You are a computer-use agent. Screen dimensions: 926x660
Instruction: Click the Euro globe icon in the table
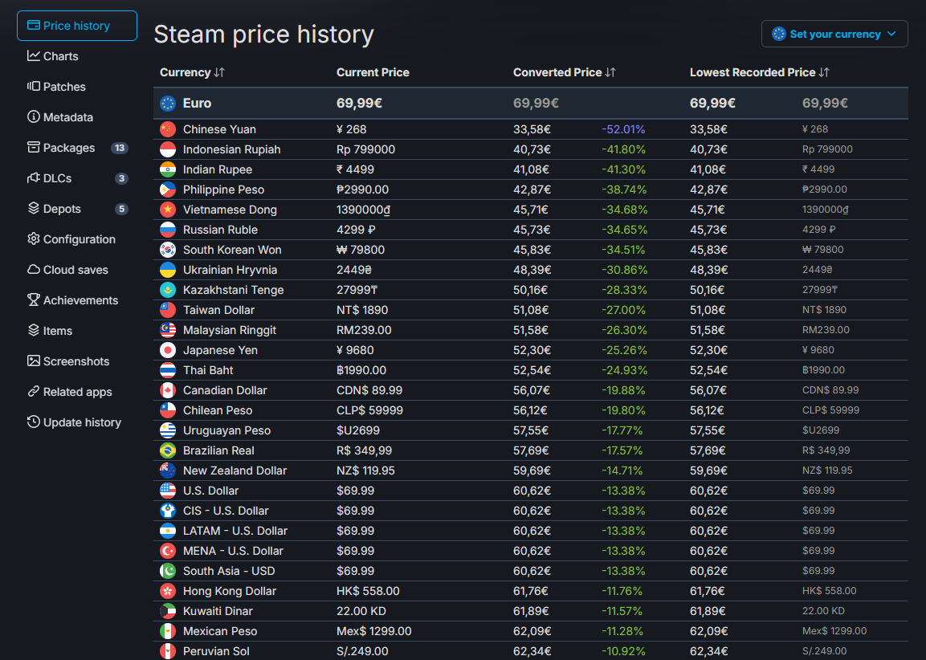tap(166, 103)
